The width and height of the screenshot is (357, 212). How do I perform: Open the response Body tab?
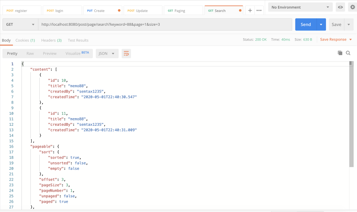pos(6,40)
